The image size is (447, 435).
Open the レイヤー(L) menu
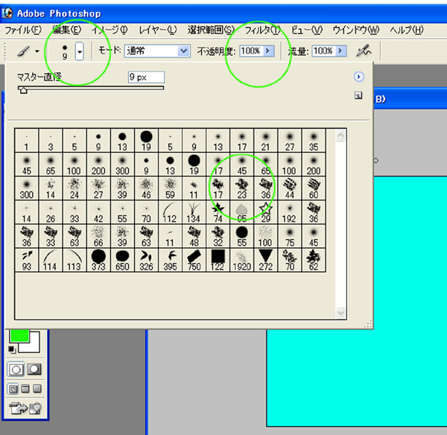point(158,30)
